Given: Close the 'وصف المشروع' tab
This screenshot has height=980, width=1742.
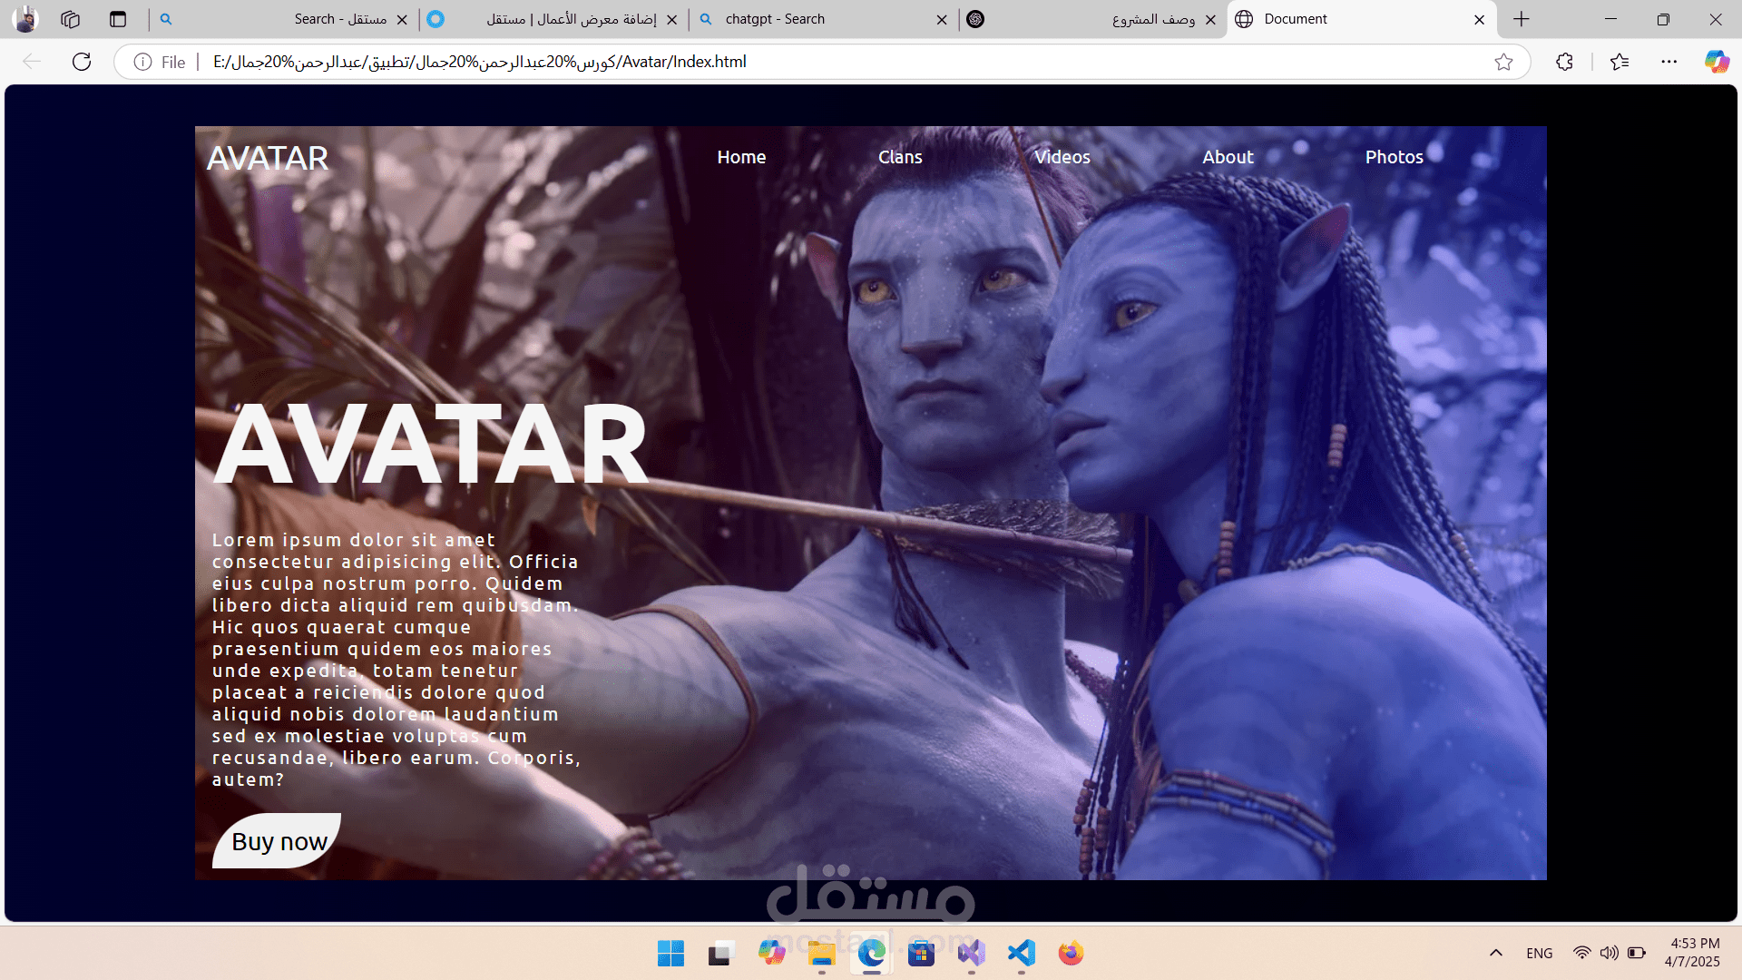Looking at the screenshot, I should pos(1210,19).
